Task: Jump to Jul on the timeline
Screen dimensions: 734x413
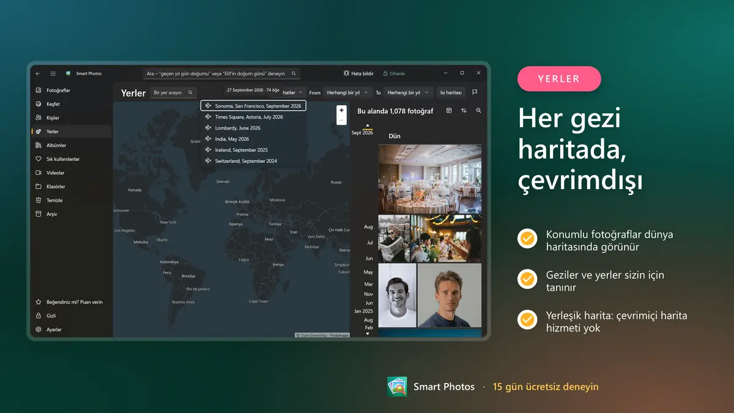Action: [x=369, y=243]
